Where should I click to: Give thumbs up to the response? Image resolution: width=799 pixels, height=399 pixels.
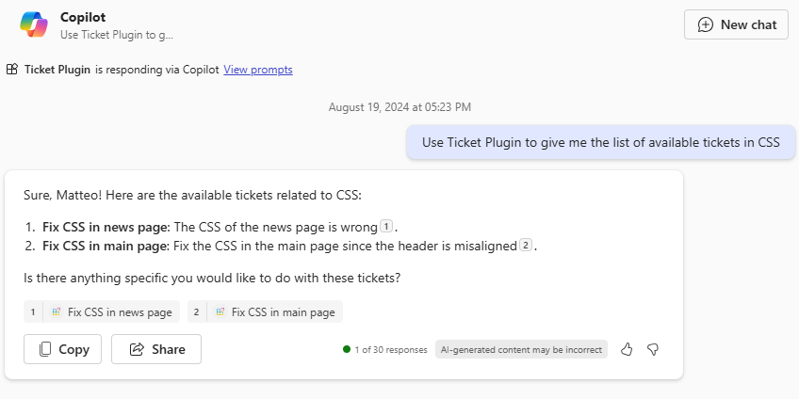(627, 349)
